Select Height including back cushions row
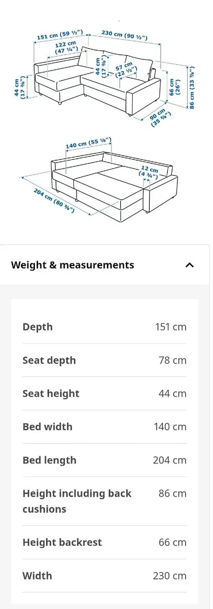The image size is (213, 609). pos(104,501)
